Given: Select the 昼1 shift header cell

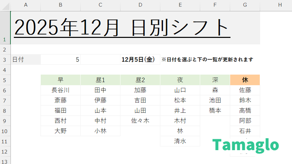Looking at the screenshot, I should (100, 80).
